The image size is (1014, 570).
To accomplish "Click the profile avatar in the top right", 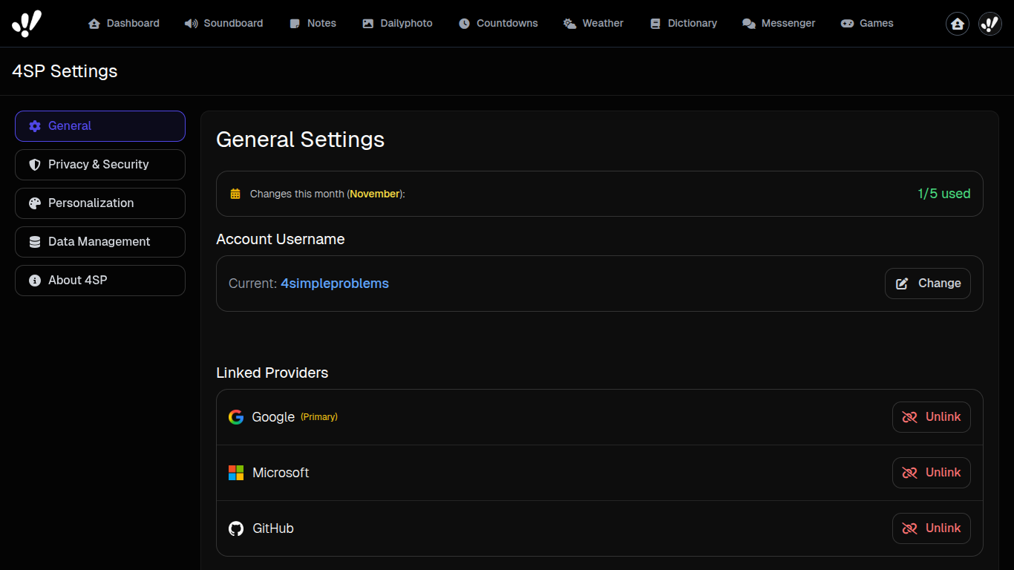I will (990, 23).
